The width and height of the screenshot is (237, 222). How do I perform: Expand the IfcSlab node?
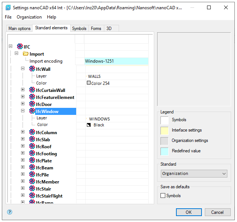(x=23, y=139)
